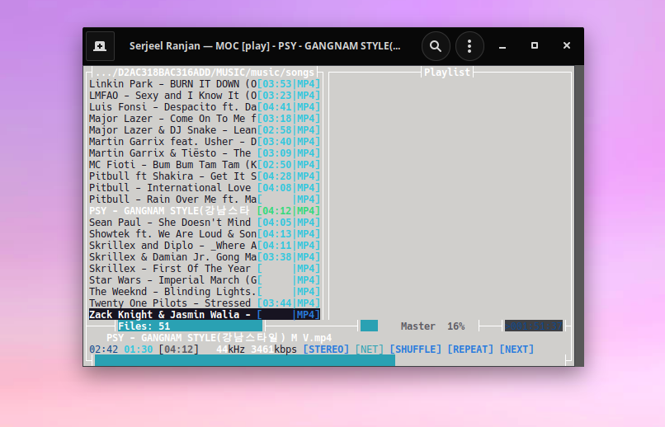665x427 pixels.
Task: Select Skrillex and Diplo - Where A
Action: point(205,246)
